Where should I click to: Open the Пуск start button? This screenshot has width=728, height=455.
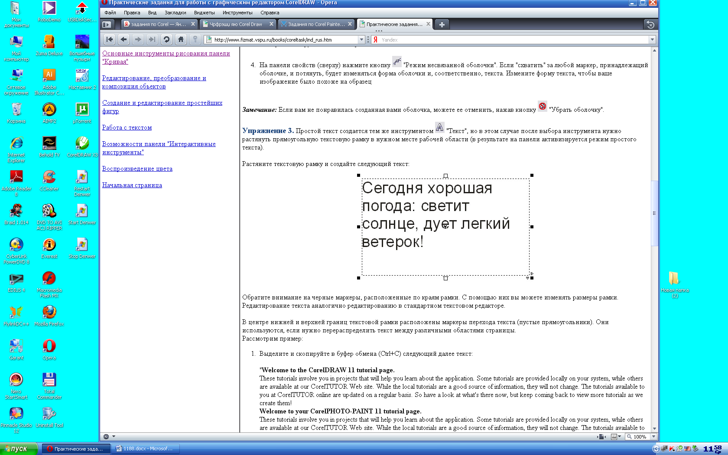[19, 448]
